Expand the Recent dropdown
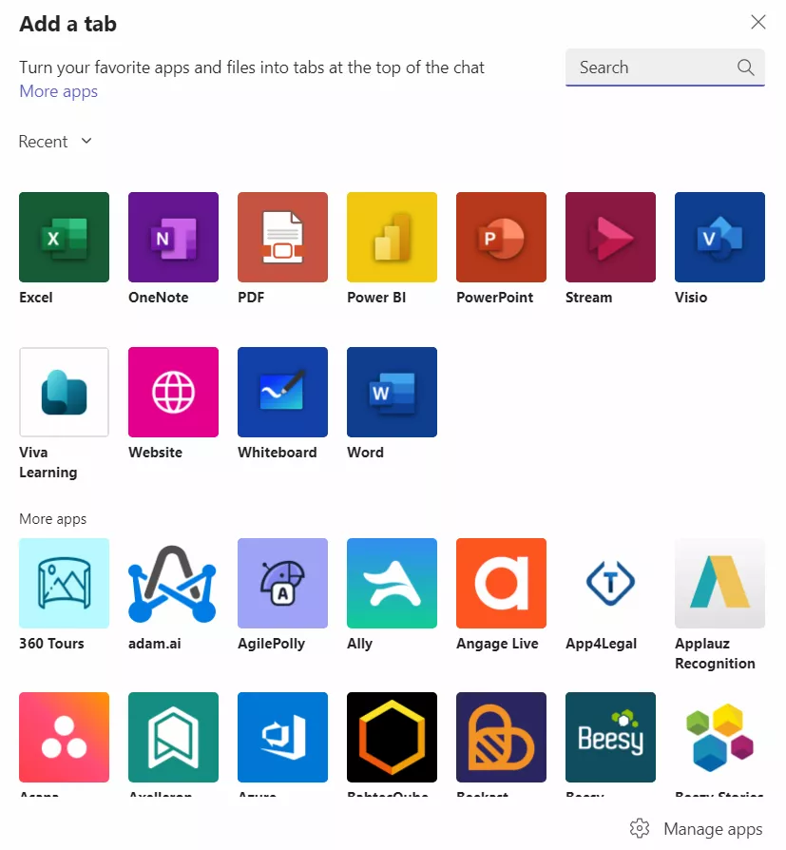The image size is (786, 850). pos(55,142)
